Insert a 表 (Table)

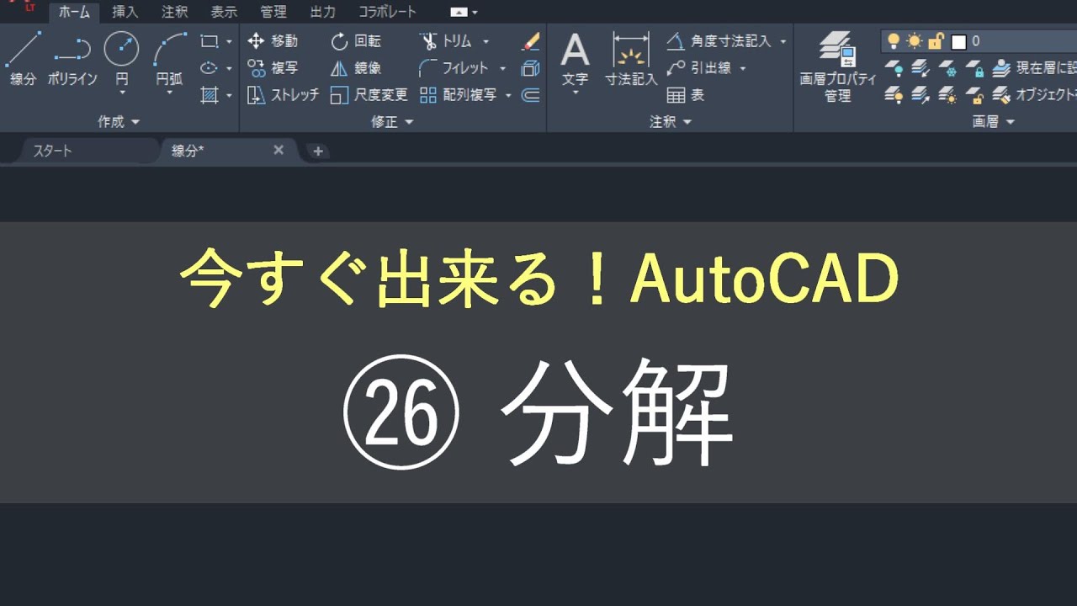coord(686,95)
